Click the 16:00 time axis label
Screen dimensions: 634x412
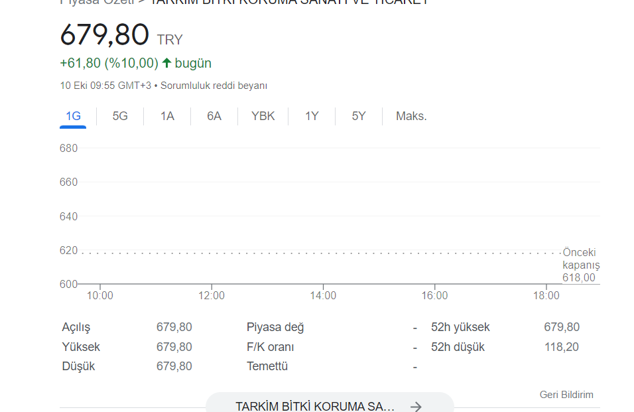434,295
